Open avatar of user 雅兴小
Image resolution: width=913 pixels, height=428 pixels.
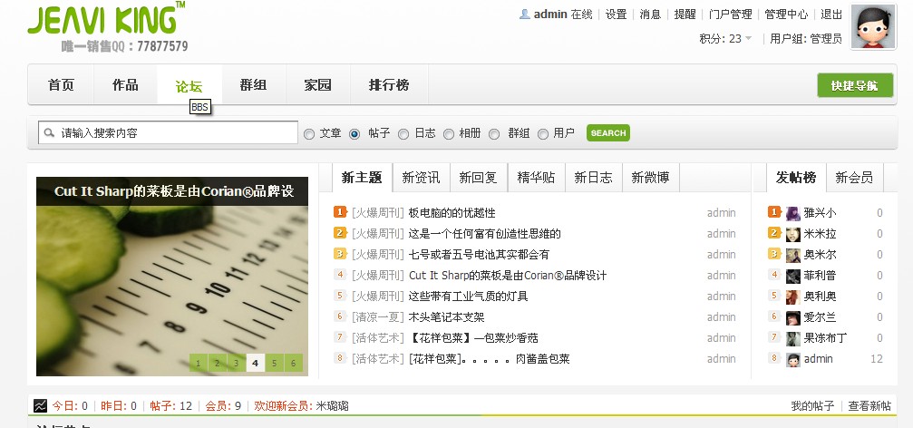(792, 213)
